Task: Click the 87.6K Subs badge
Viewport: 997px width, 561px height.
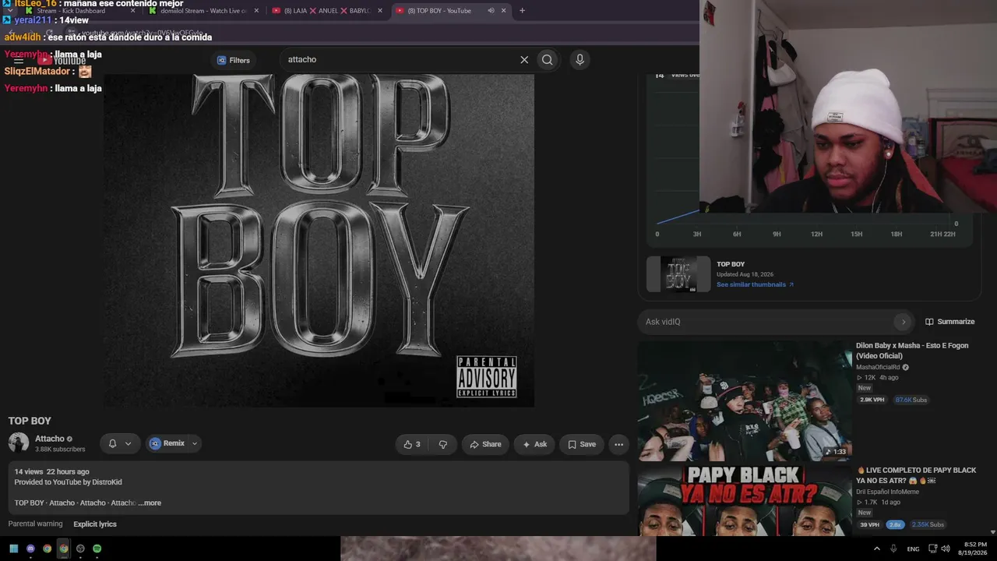Action: click(911, 400)
